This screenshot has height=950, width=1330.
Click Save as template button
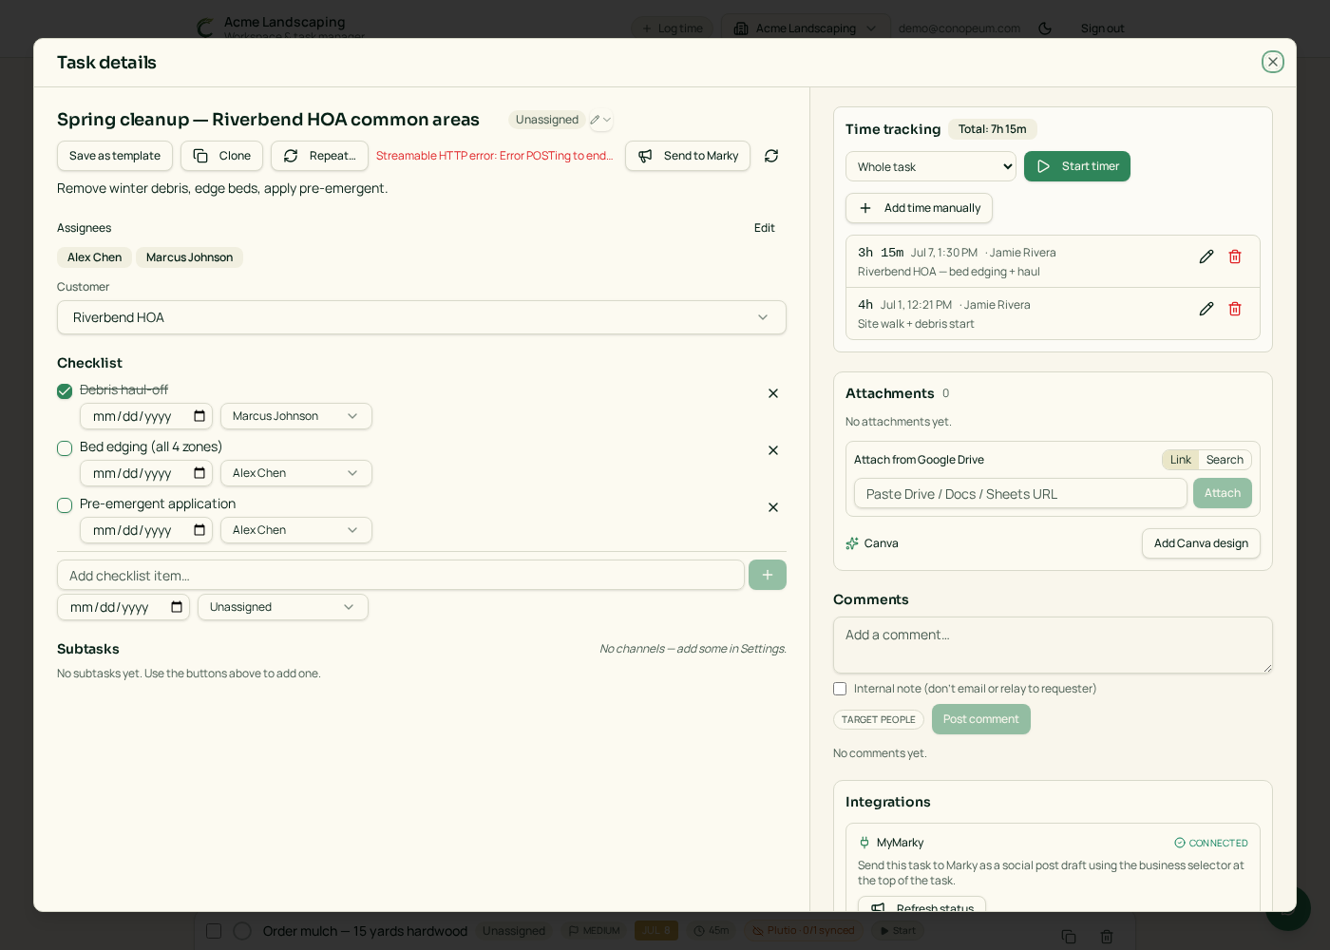[115, 156]
